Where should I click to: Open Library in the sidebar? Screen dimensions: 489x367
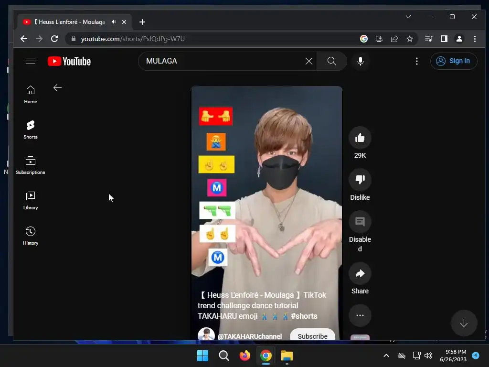coord(30,200)
